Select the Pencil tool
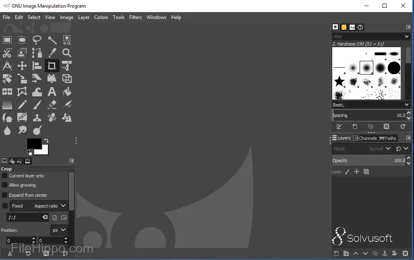Viewport: 414px width, 260px height. pos(22,105)
